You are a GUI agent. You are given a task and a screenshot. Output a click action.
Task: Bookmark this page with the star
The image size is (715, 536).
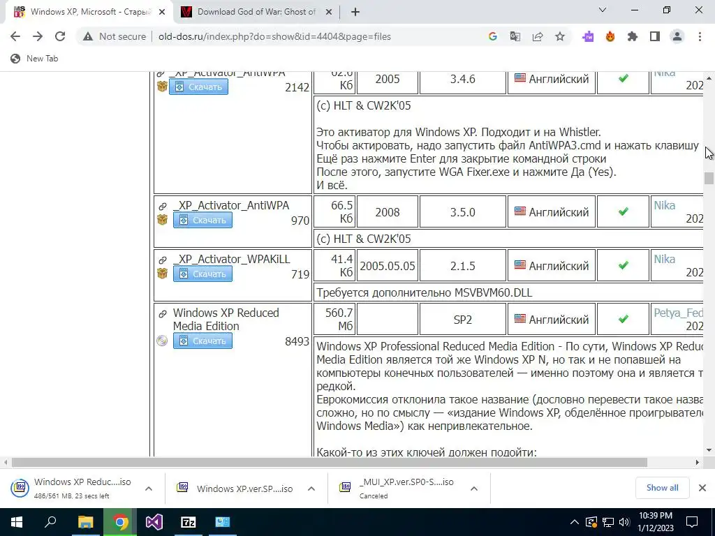coord(560,36)
